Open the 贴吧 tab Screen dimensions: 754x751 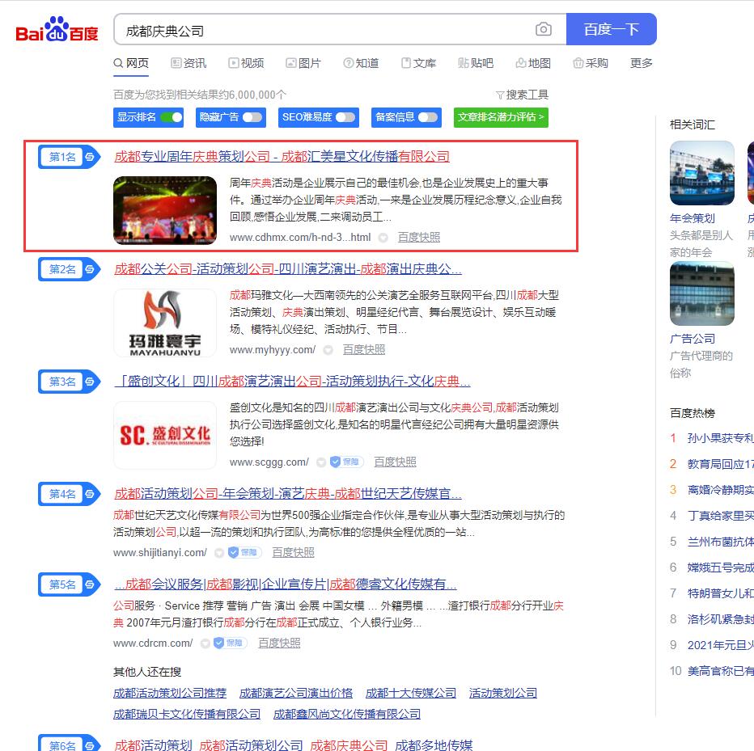[476, 63]
